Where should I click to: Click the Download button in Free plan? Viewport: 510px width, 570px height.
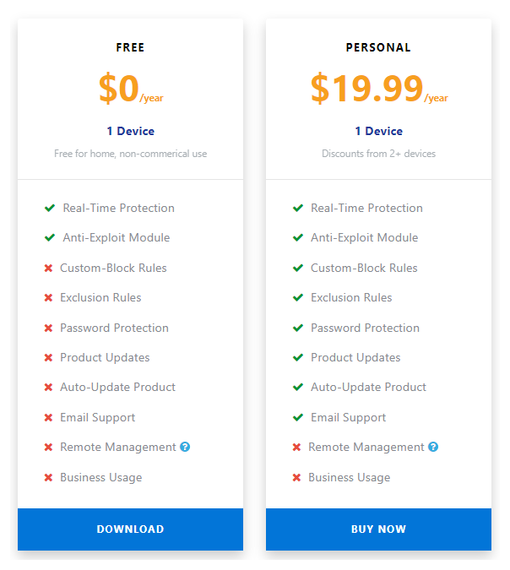coord(130,529)
